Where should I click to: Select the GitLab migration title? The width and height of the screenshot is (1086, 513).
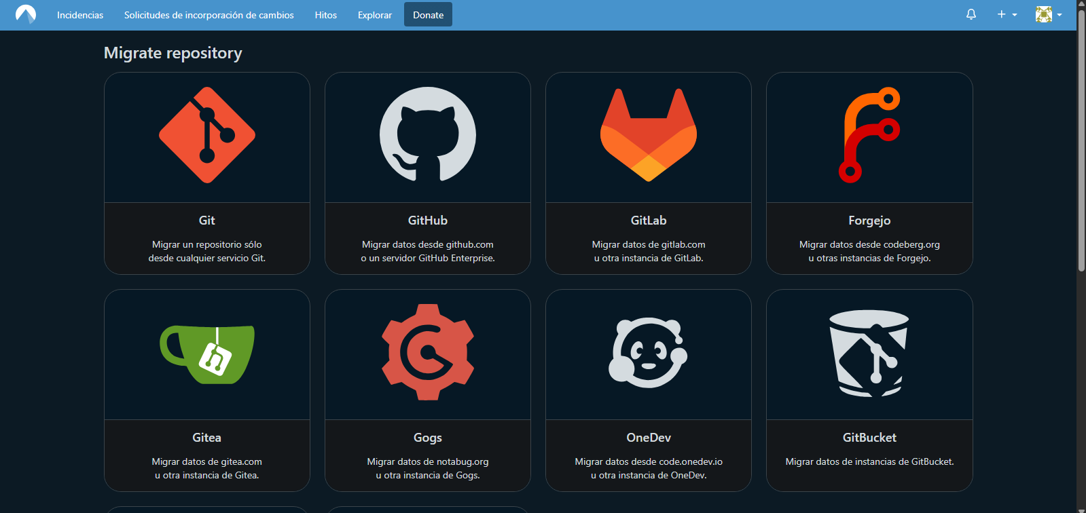click(649, 221)
